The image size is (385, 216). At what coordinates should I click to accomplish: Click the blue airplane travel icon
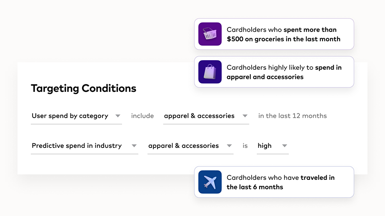(x=210, y=182)
